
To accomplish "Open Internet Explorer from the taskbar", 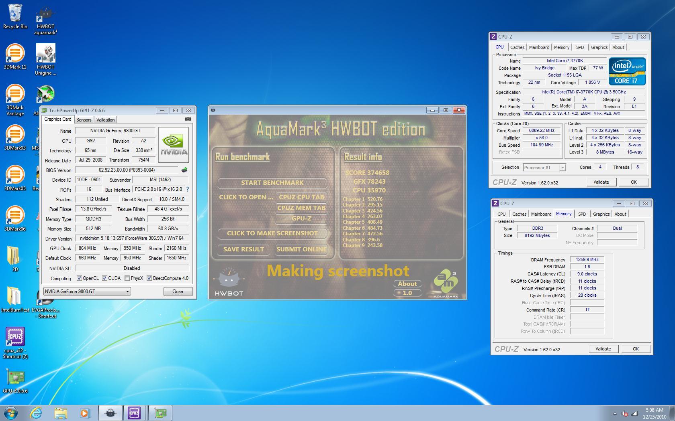I will click(36, 413).
